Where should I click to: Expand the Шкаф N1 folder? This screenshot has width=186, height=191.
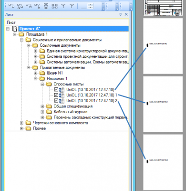click(x=35, y=73)
